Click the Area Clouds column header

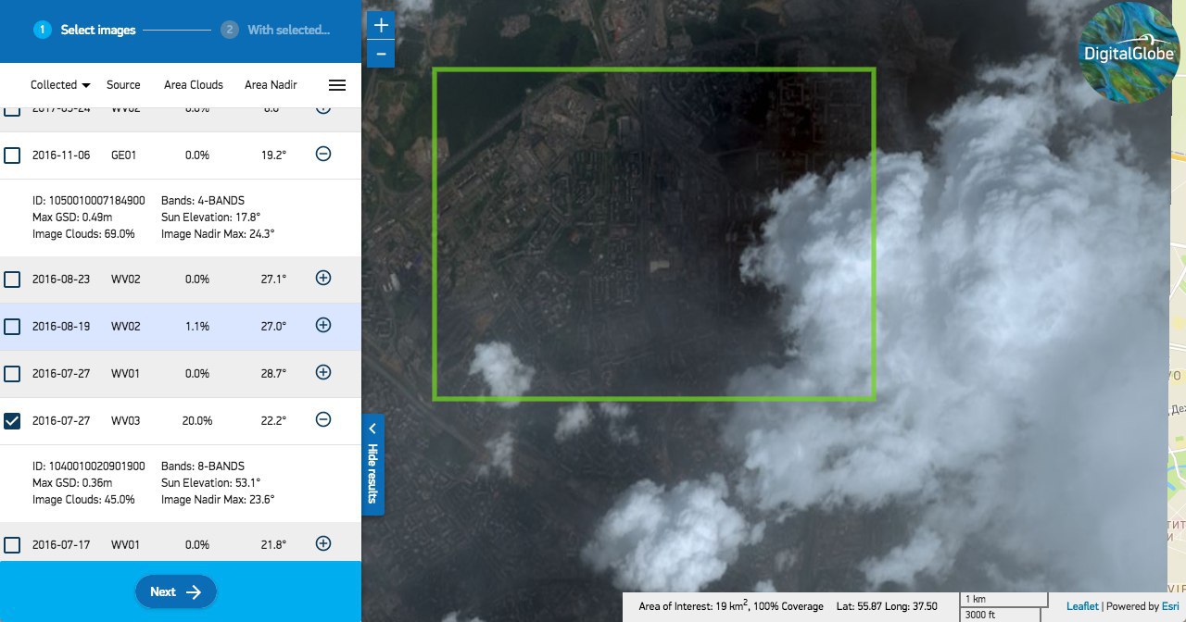(194, 84)
